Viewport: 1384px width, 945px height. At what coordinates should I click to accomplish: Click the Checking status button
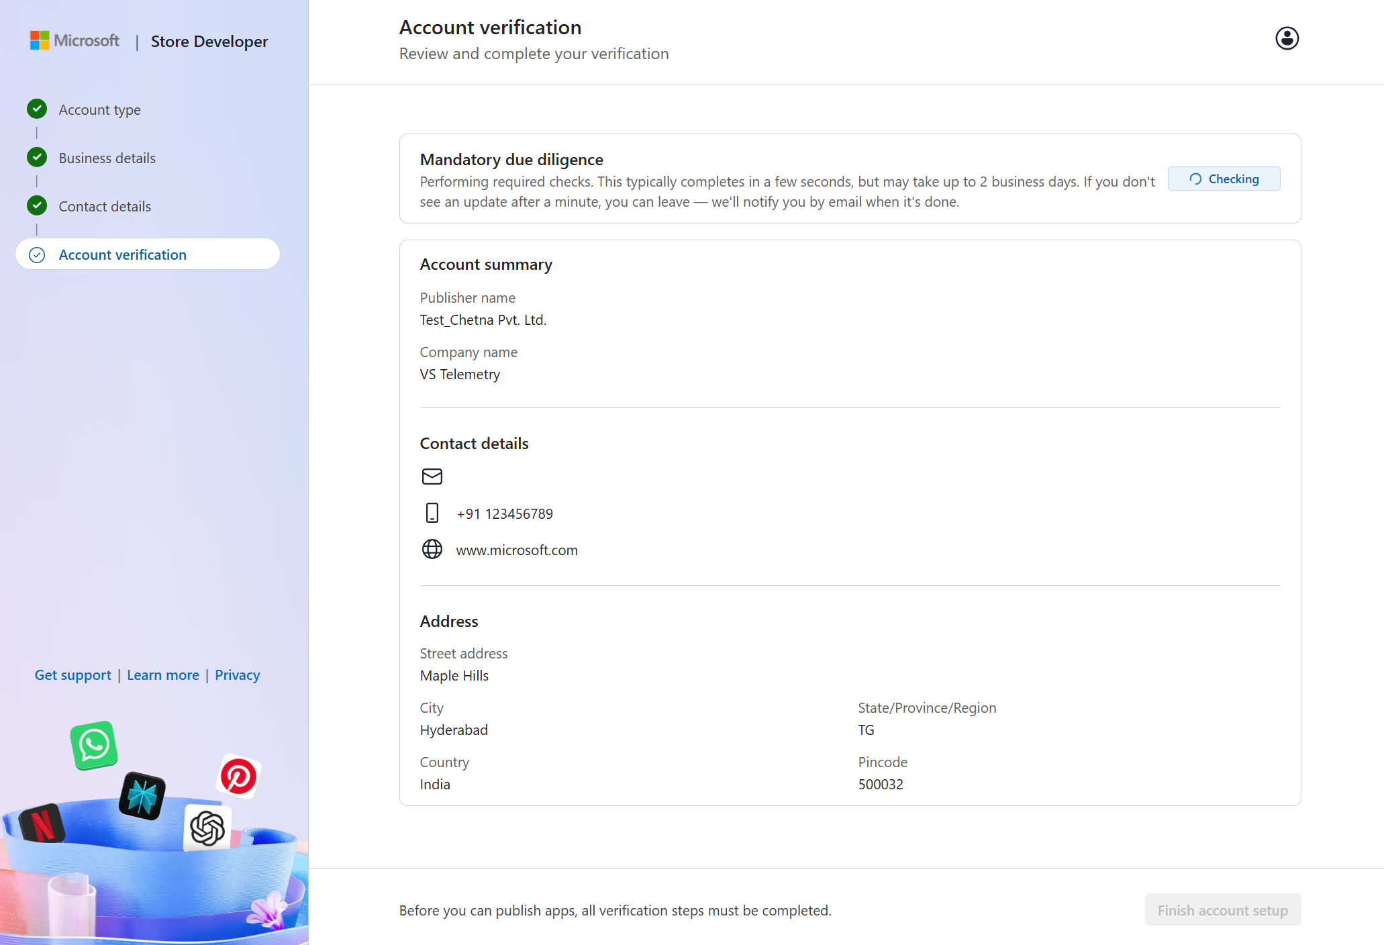point(1224,179)
